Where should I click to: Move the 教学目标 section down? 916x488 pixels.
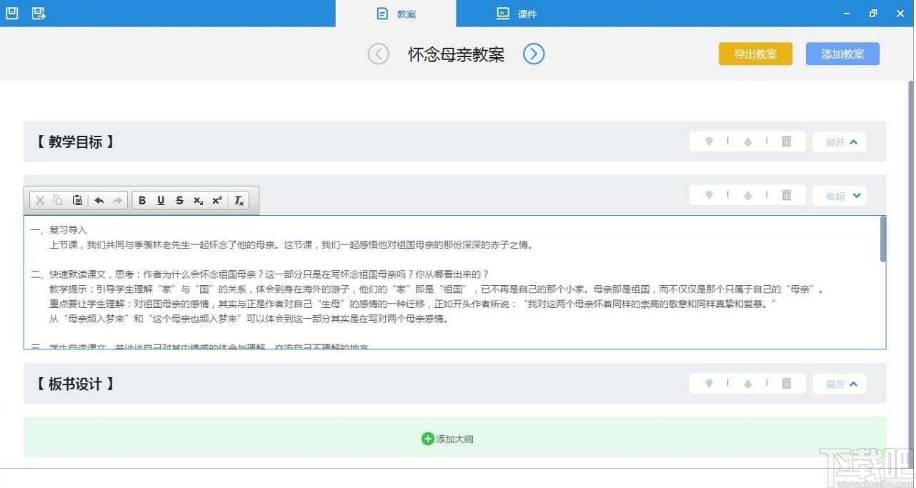click(x=709, y=141)
